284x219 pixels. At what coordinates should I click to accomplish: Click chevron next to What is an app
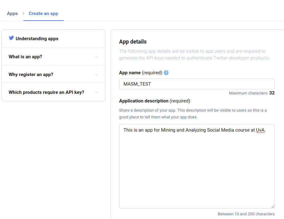pos(97,57)
